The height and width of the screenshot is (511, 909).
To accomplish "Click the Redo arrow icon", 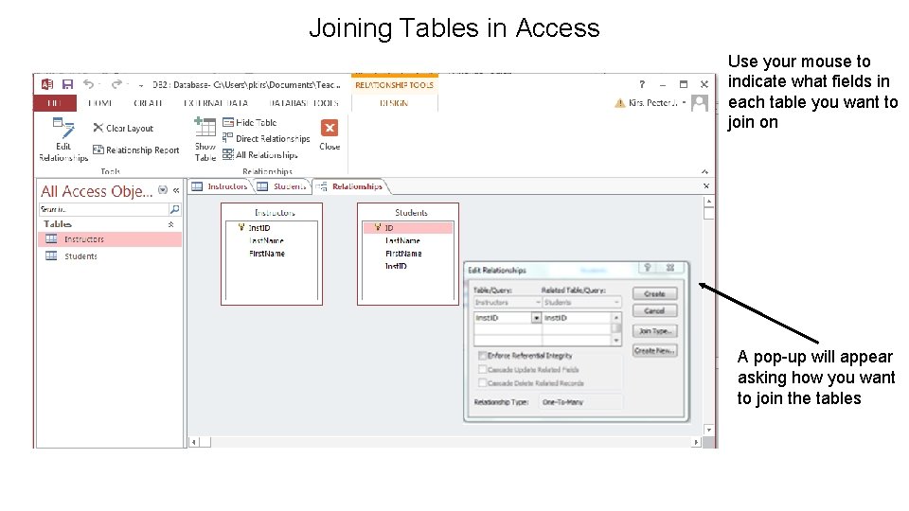I will point(116,84).
